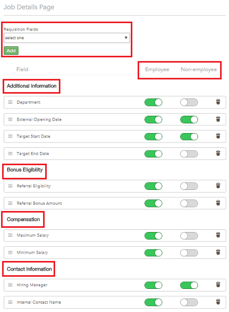Select the Bonus Eligibility section heading

pos(25,170)
